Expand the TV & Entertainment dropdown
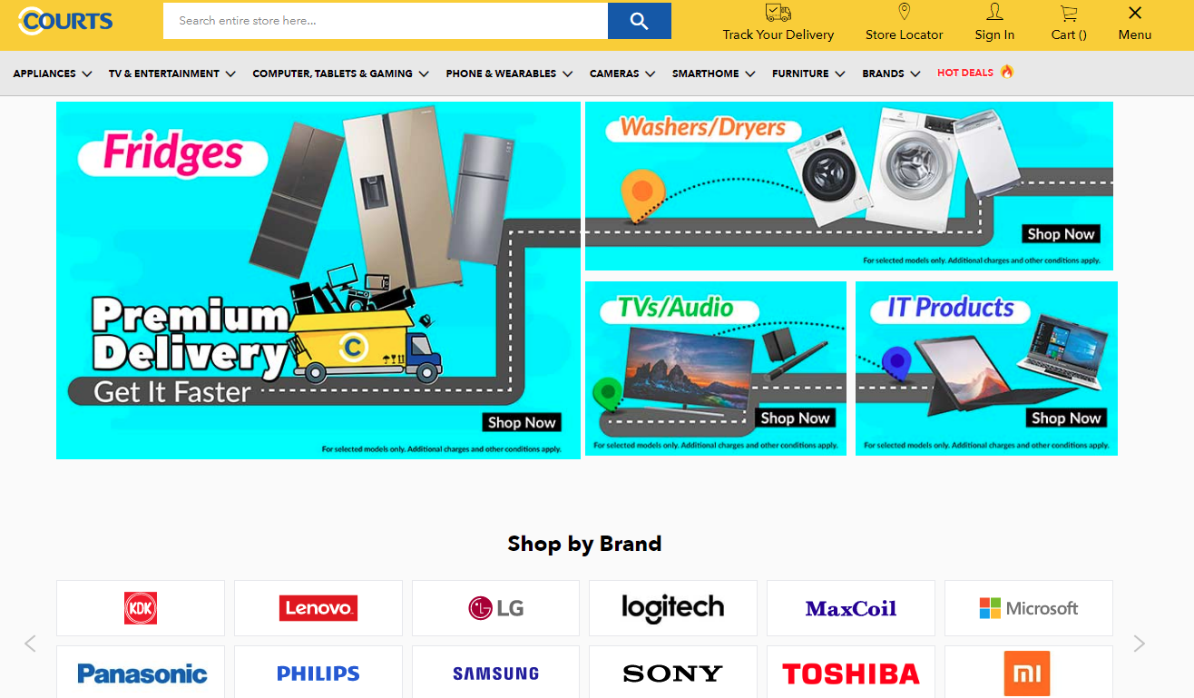Screen dimensions: 1194x698 pyautogui.click(x=172, y=74)
